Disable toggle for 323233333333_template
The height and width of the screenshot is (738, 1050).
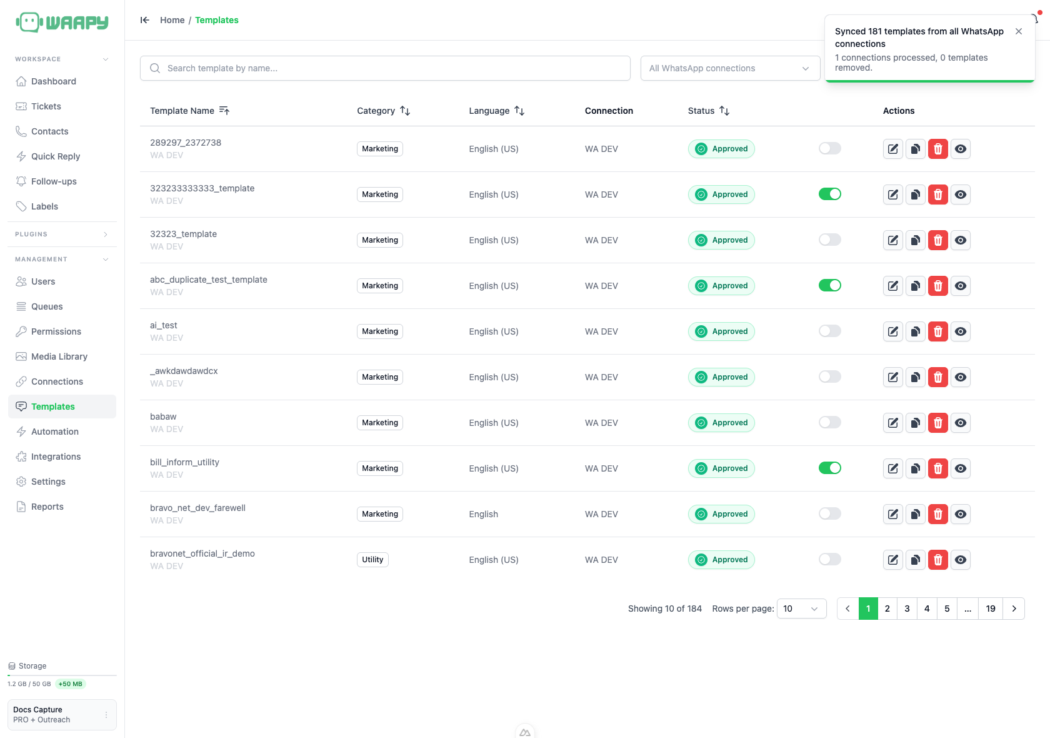click(830, 194)
